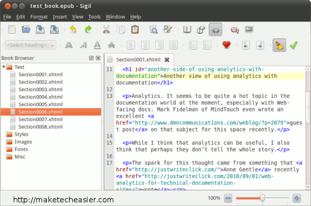Open the Insert menu
Image resolution: width=311 pixels, height=206 pixels.
60,17
